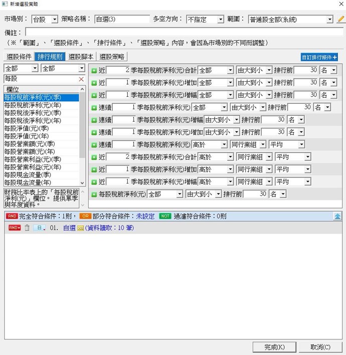Clear the 每股 search with red X

click(x=81, y=79)
